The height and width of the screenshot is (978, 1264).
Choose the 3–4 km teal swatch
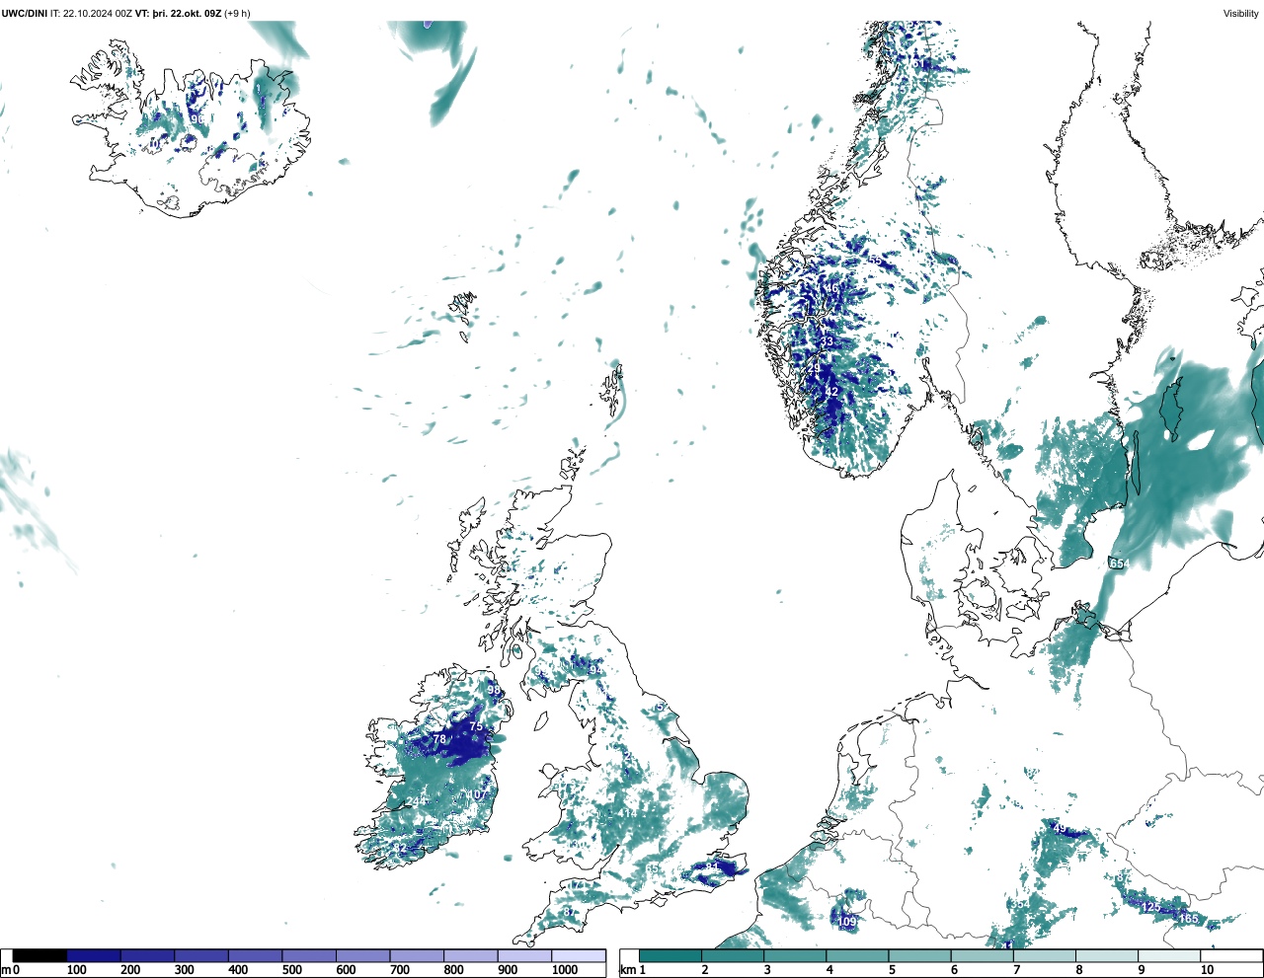tap(795, 956)
